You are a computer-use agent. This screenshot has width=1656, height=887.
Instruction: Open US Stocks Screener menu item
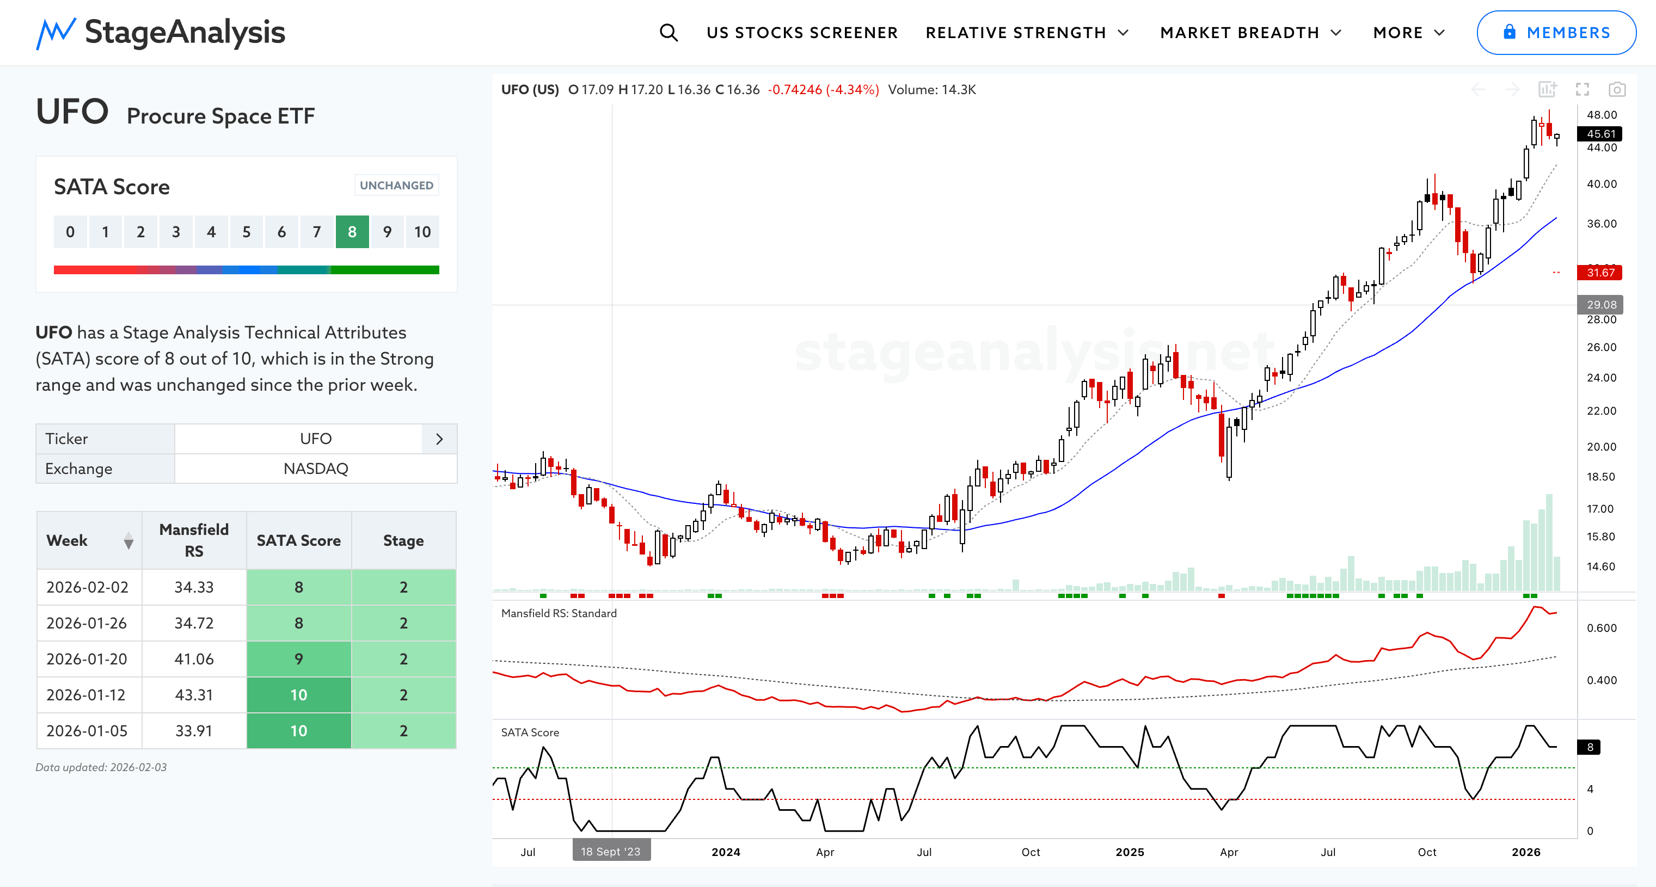[802, 32]
